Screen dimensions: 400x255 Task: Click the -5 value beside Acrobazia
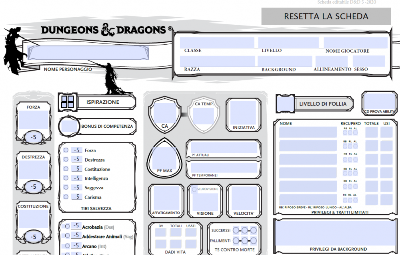[x=76, y=225]
